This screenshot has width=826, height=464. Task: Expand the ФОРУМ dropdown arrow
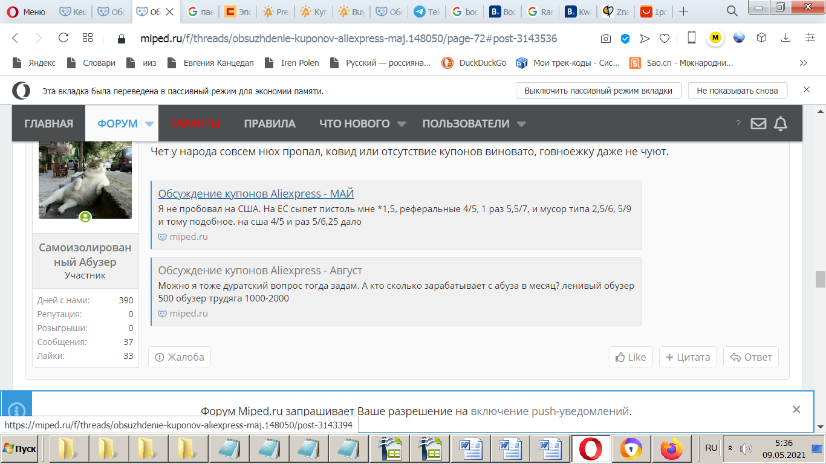click(149, 124)
